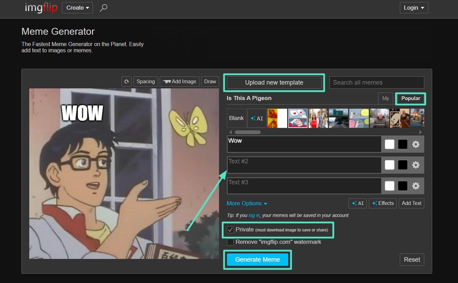The width and height of the screenshot is (458, 283).
Task: Click the Generate Meme button
Action: (x=258, y=260)
